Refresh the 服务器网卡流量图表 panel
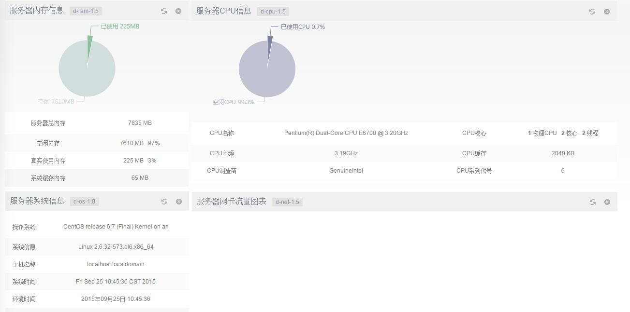630x312 pixels. click(593, 202)
